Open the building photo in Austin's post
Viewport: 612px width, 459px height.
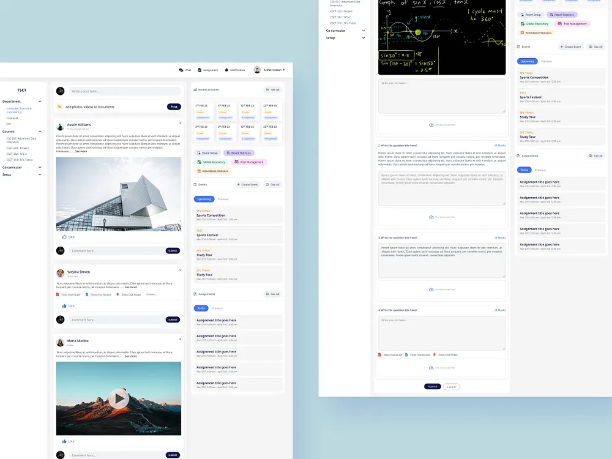coord(119,194)
